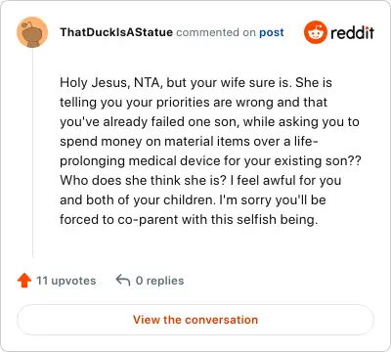
Task: Click the "View the conversation" button
Action: point(195,320)
